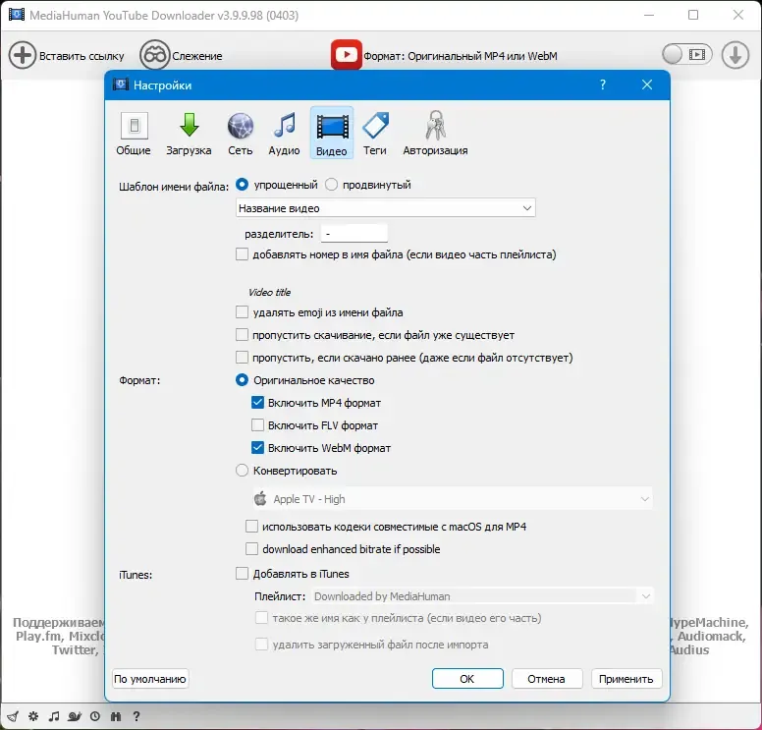Screen dimensions: 762x730
Task: Uncheck Включить WebM формат
Action: point(257,448)
